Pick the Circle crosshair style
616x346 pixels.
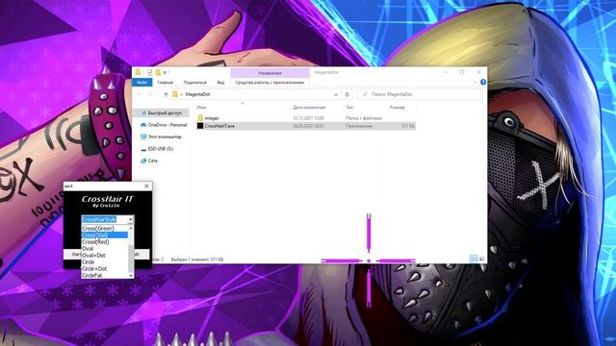[x=105, y=261]
